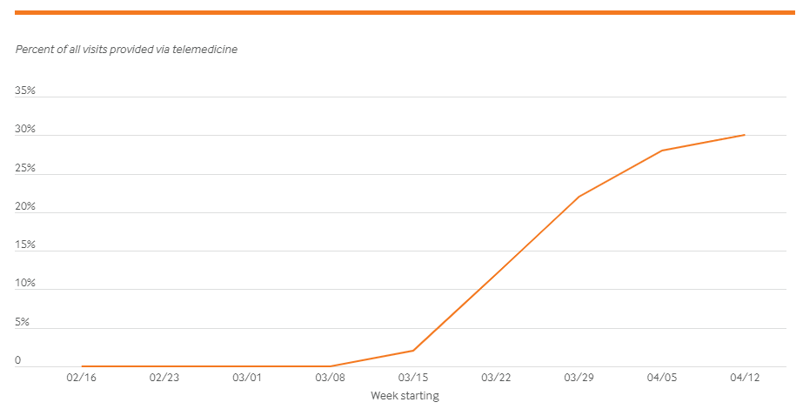Click the 03/15 axis tick label
The width and height of the screenshot is (803, 409).
coord(413,378)
